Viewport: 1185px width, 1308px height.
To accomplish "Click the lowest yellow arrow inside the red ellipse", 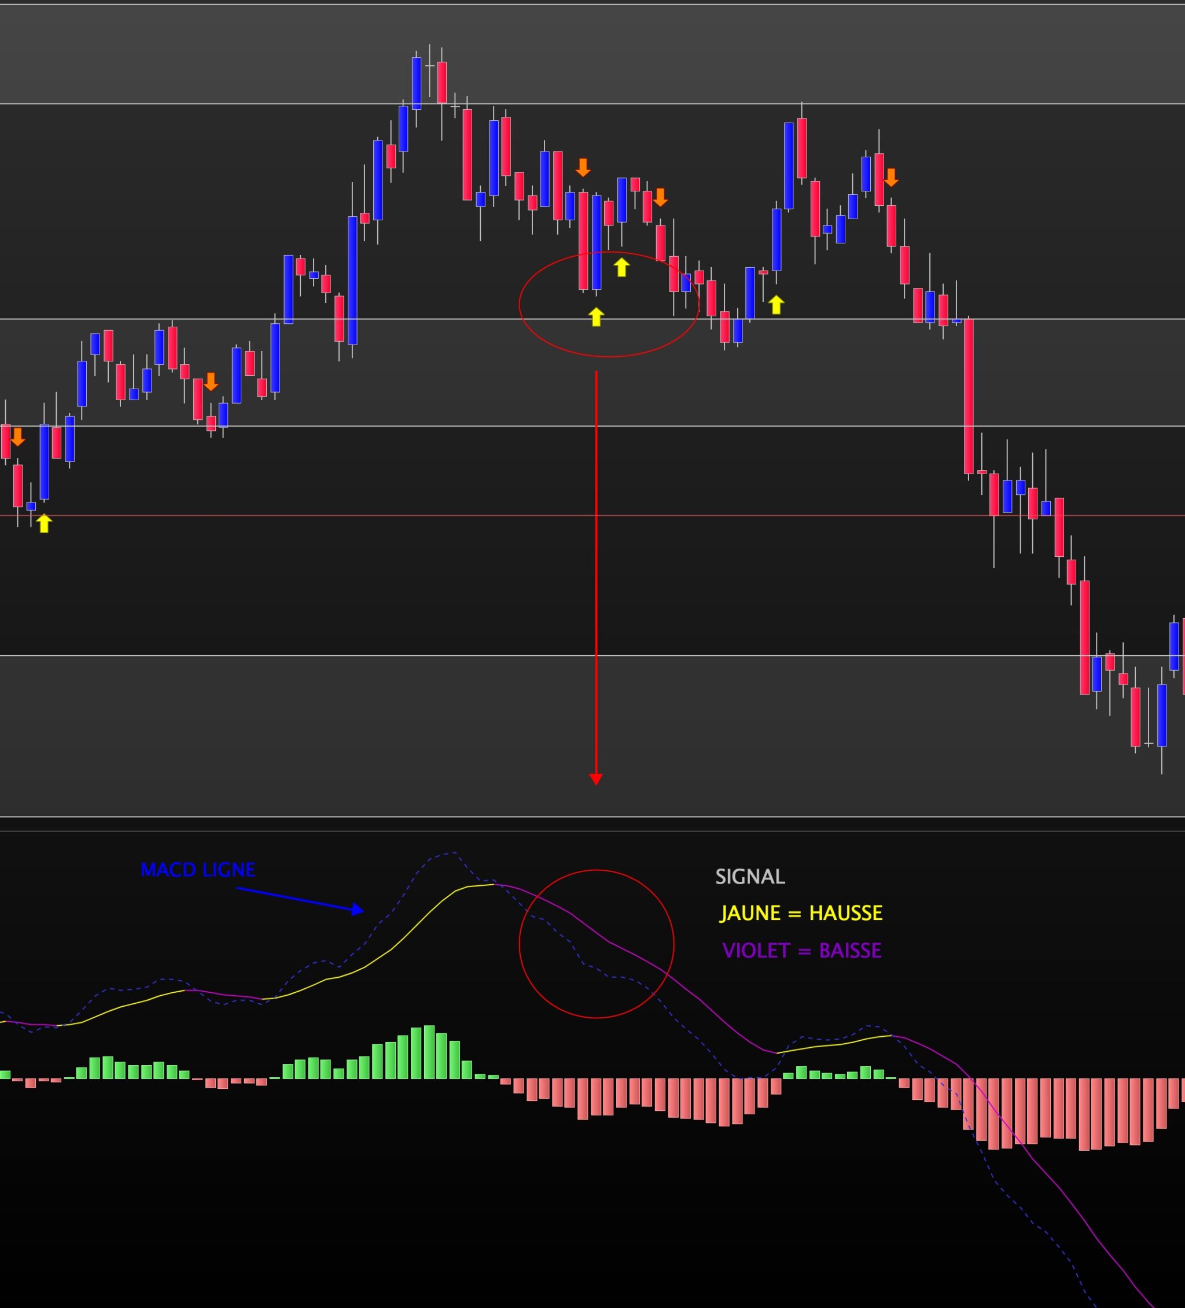I will point(596,317).
